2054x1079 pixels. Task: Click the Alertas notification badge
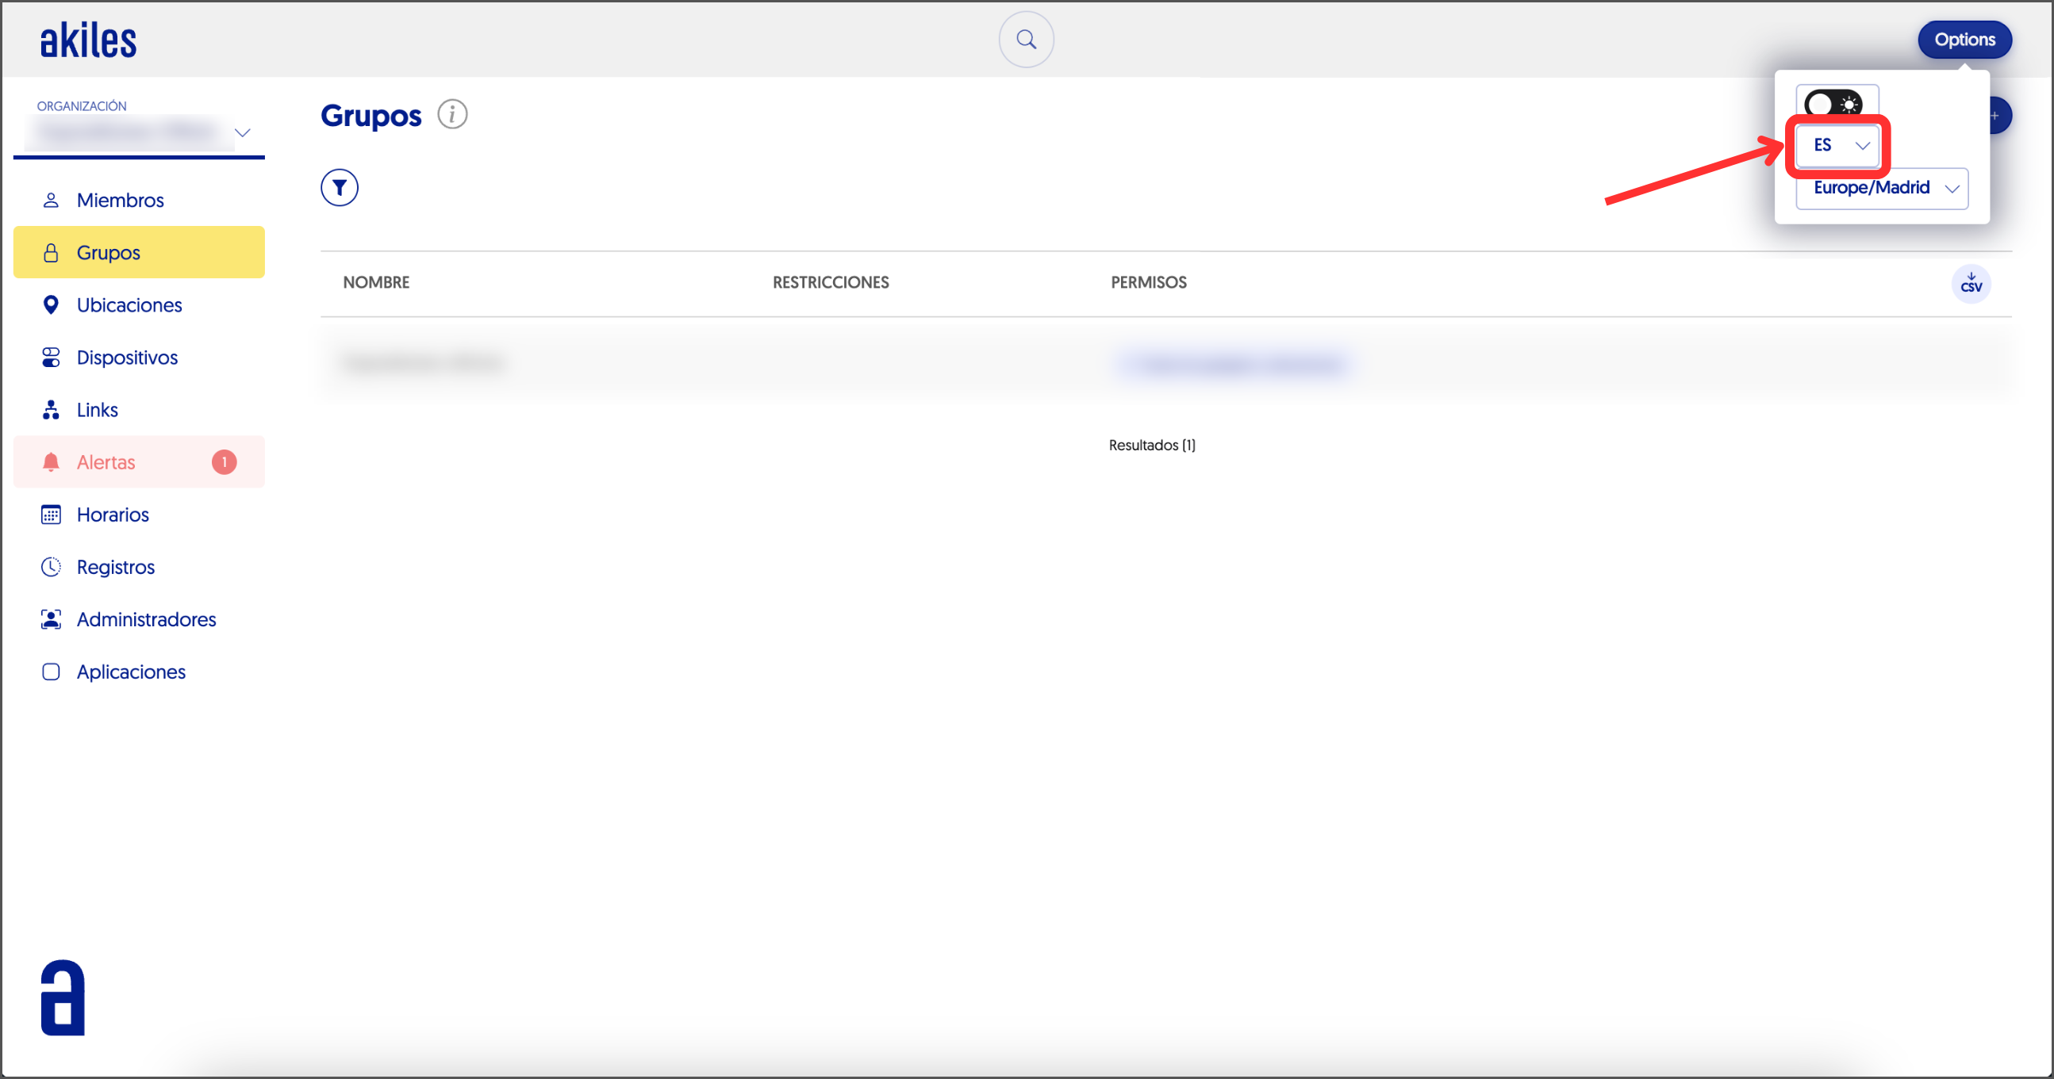coord(224,462)
